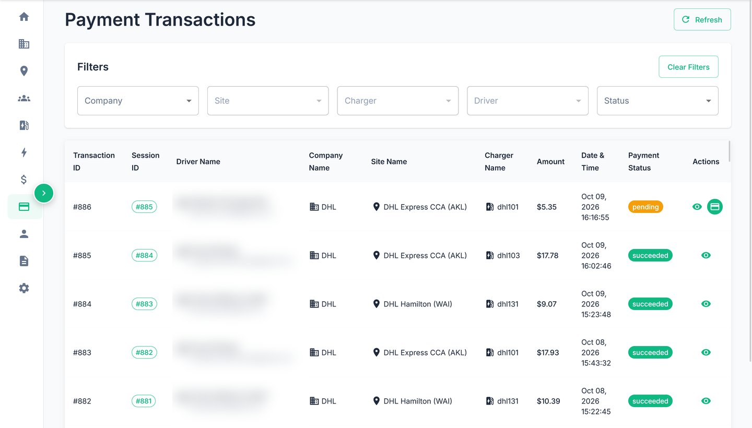
Task: Click the Transaction ID column header
Action: click(94, 161)
